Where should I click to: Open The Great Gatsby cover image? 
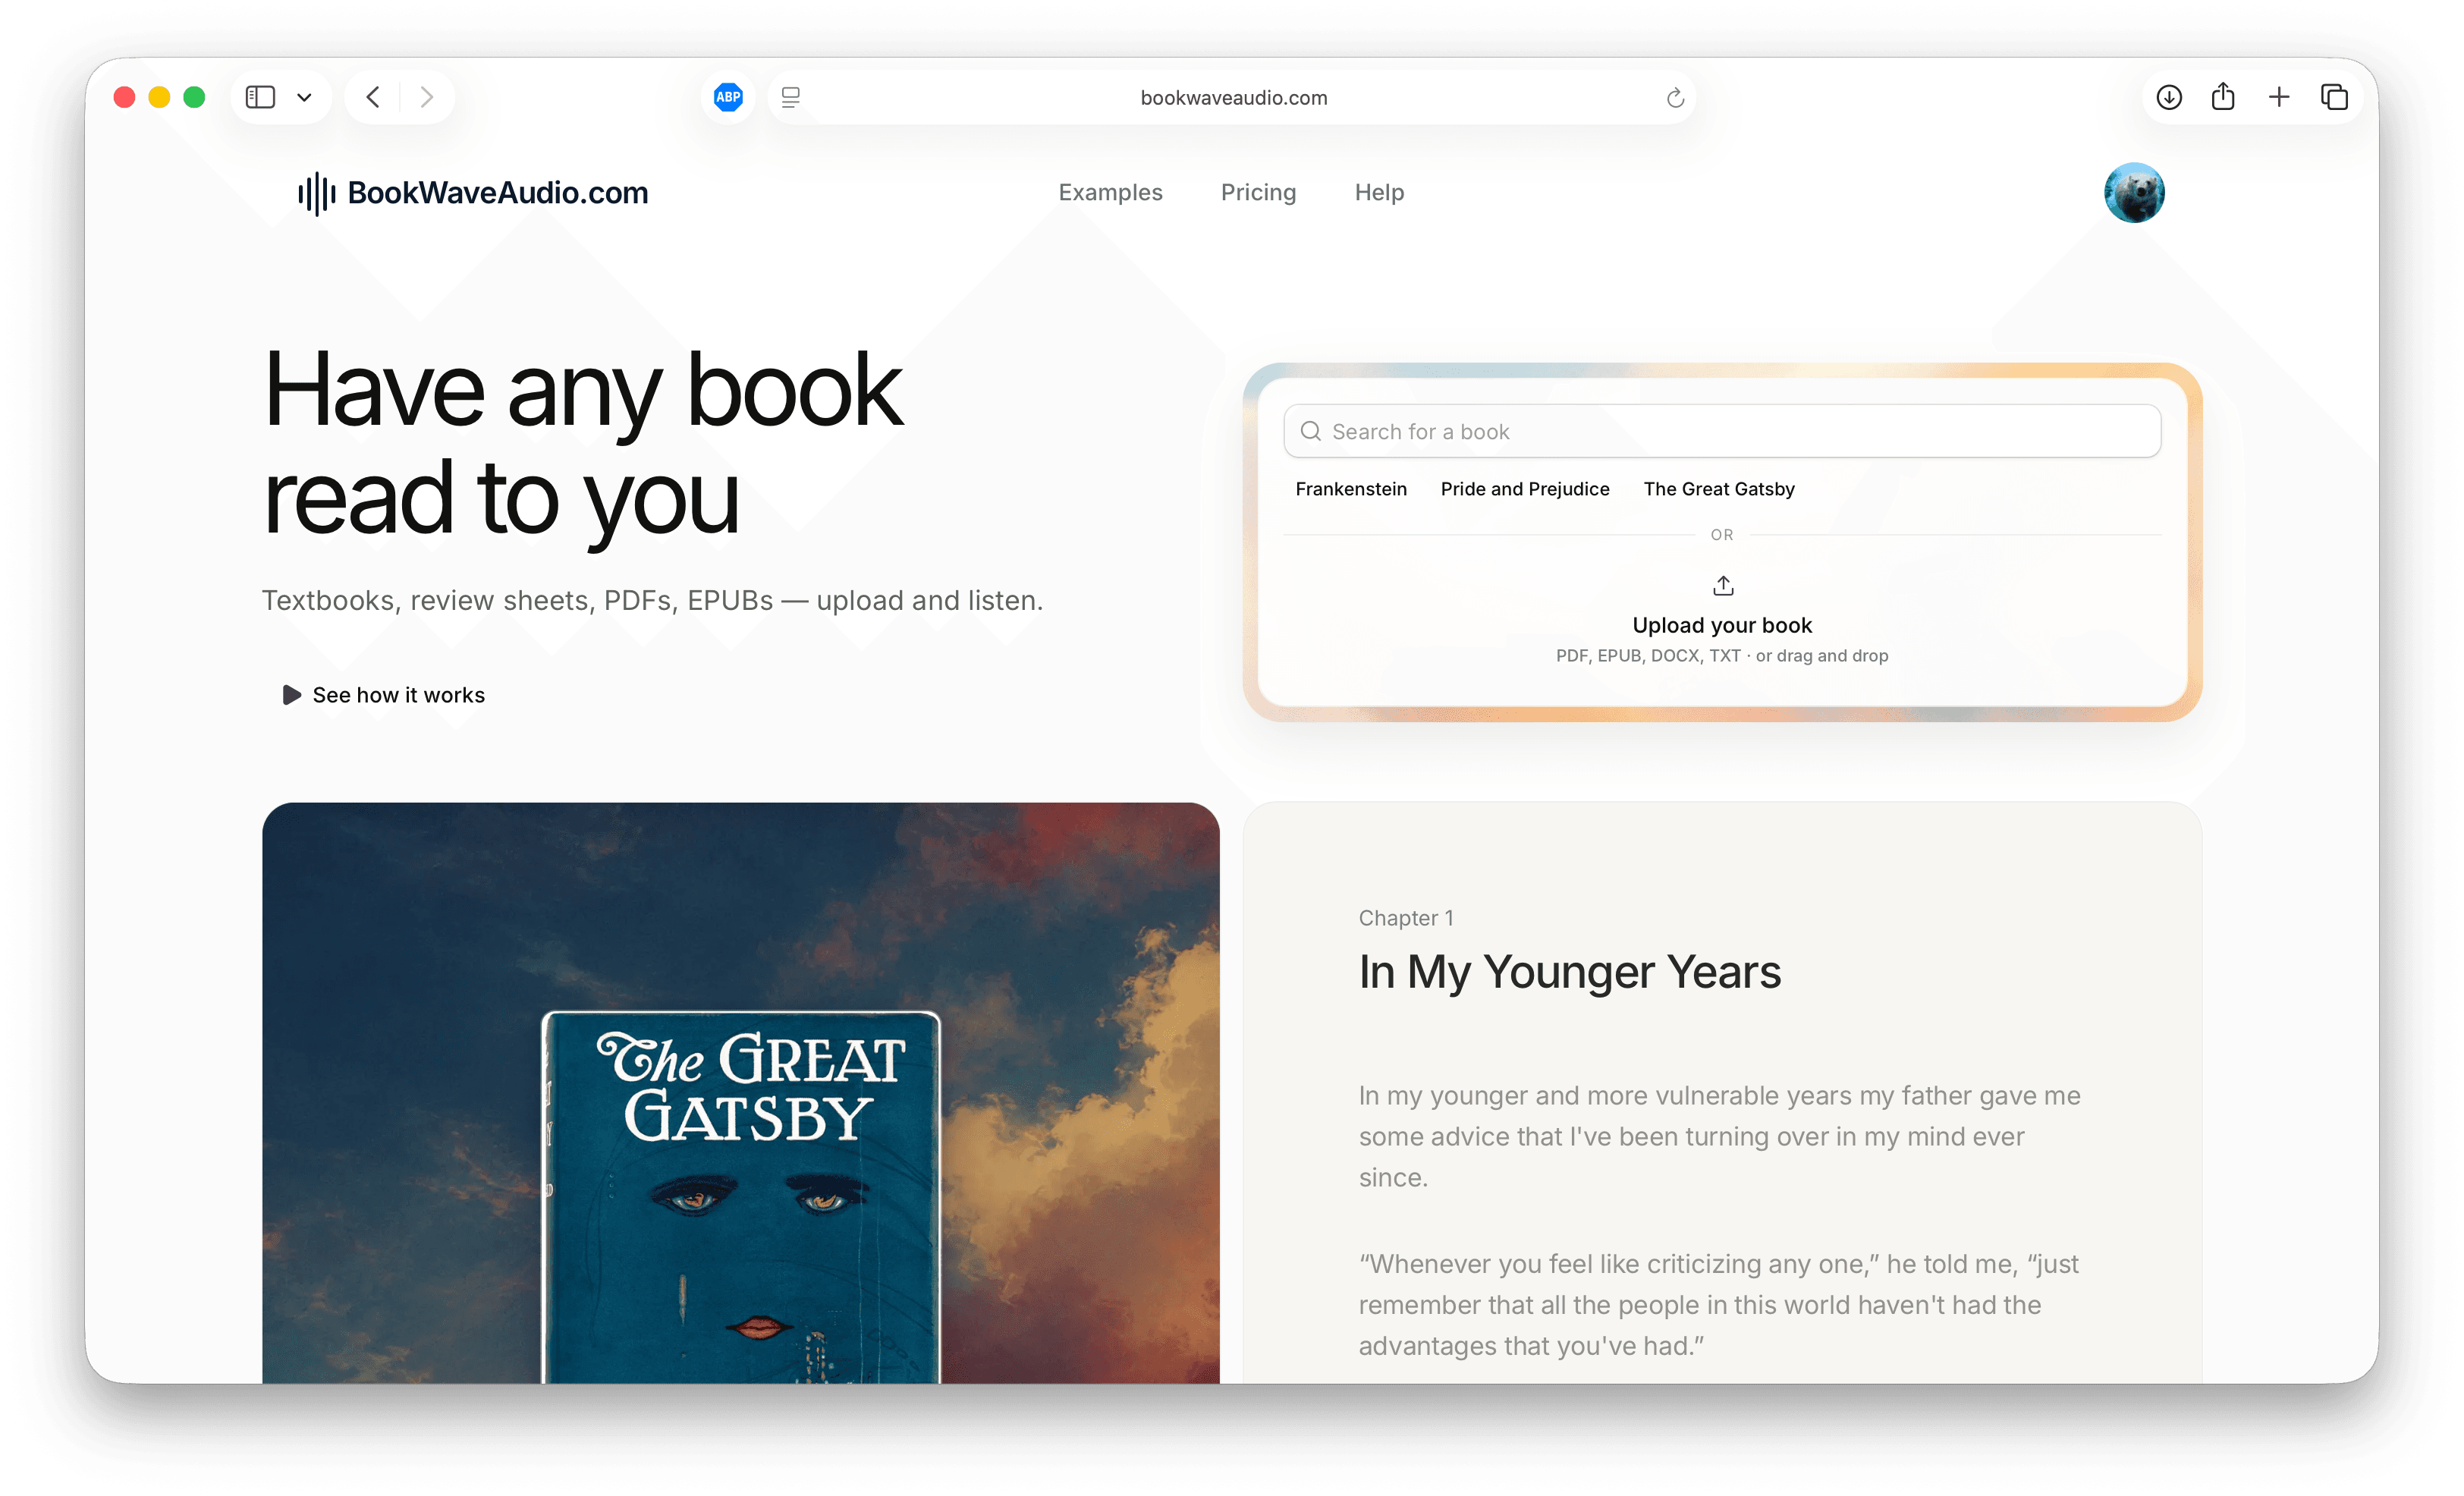[x=741, y=1196]
